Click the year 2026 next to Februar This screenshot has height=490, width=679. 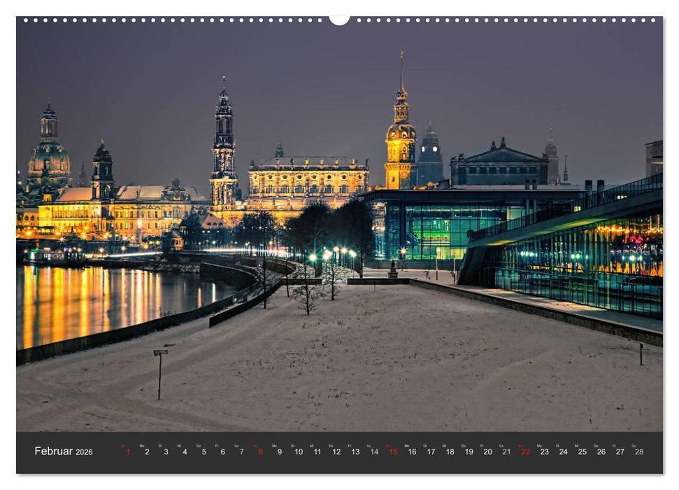click(85, 454)
